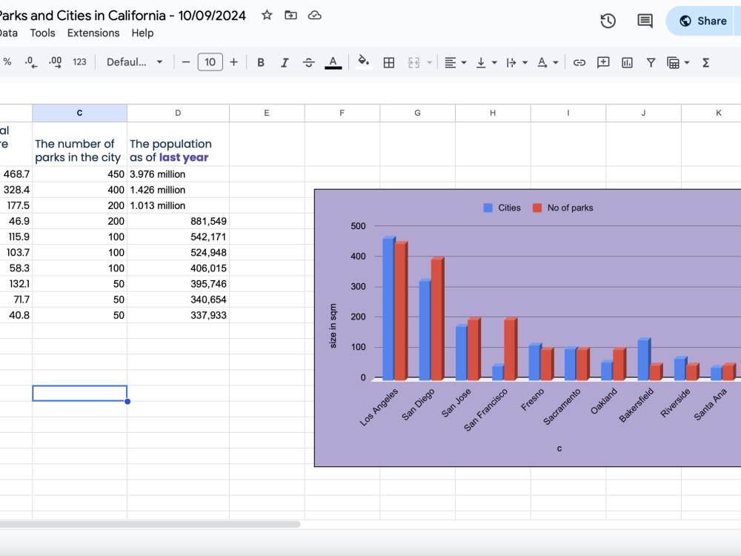
Task: Toggle strikethrough formatting
Action: click(x=308, y=62)
